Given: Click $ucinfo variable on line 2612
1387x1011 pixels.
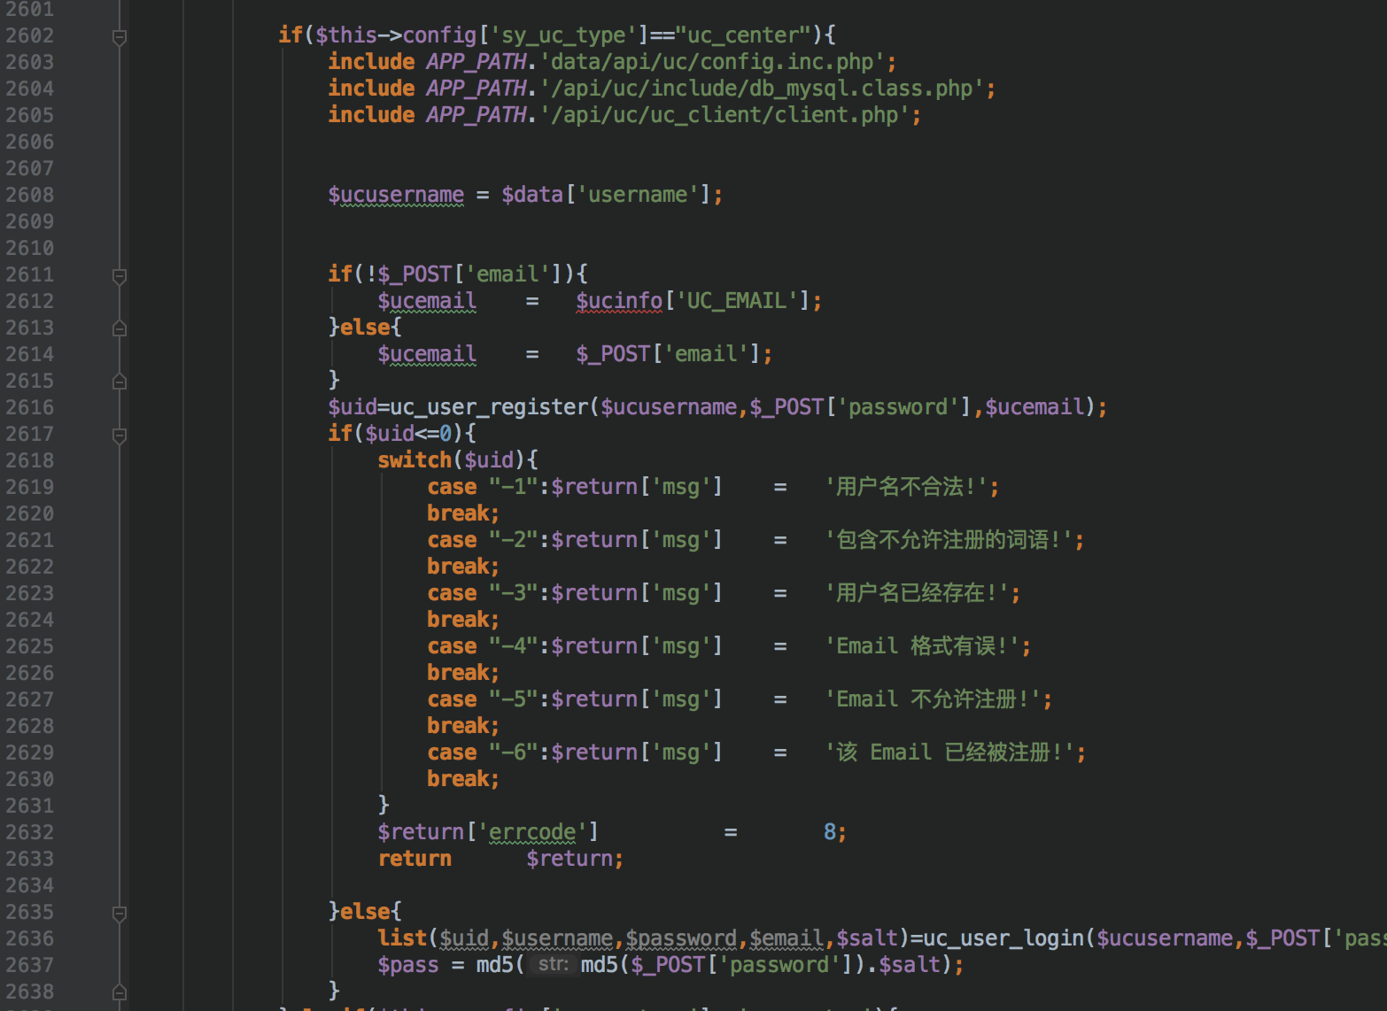Looking at the screenshot, I should (619, 301).
